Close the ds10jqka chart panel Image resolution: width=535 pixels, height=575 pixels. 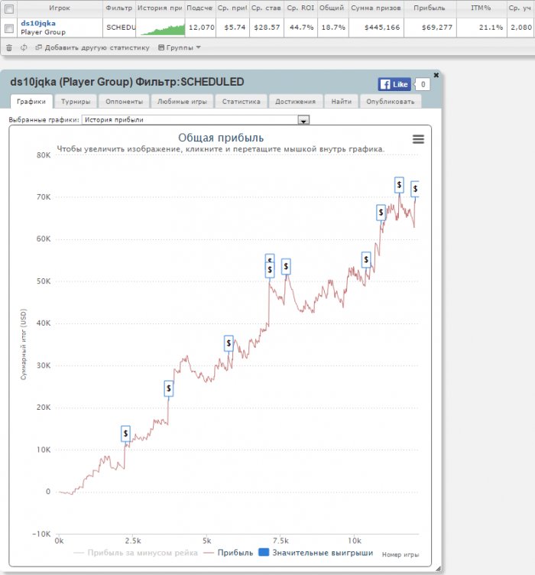point(436,75)
